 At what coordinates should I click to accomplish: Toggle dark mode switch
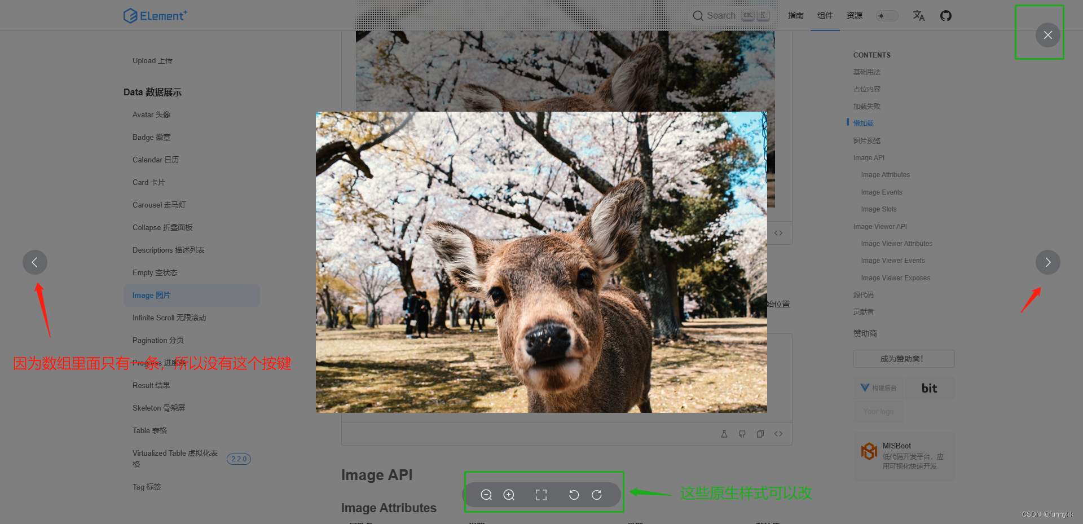[x=887, y=16]
